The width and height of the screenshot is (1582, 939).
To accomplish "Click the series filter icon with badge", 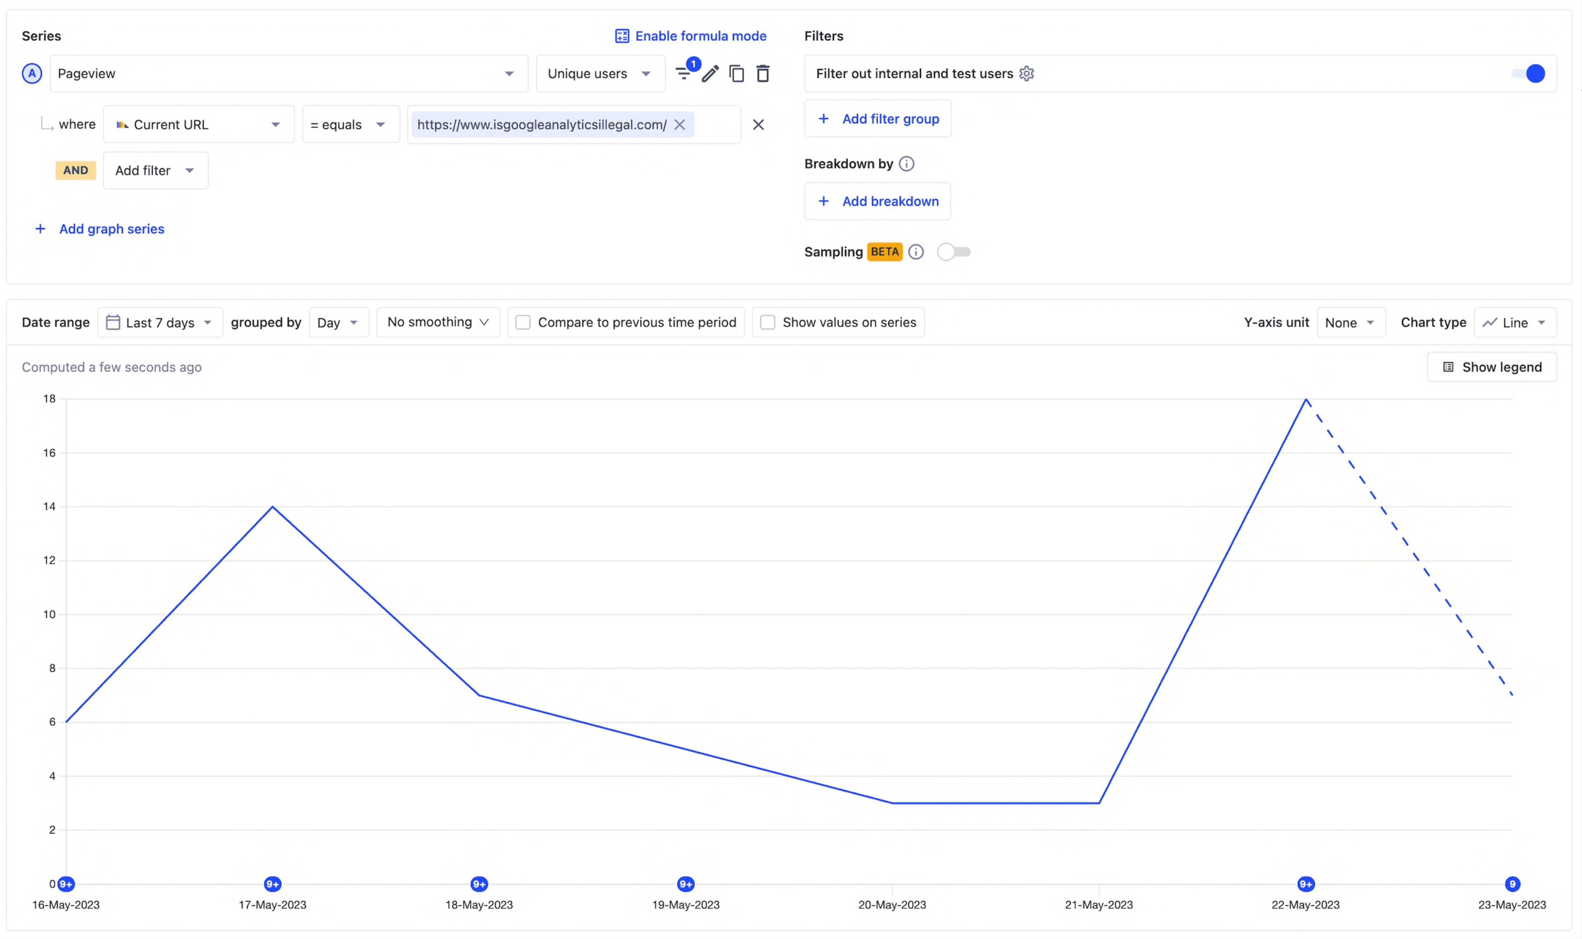I will tap(684, 73).
